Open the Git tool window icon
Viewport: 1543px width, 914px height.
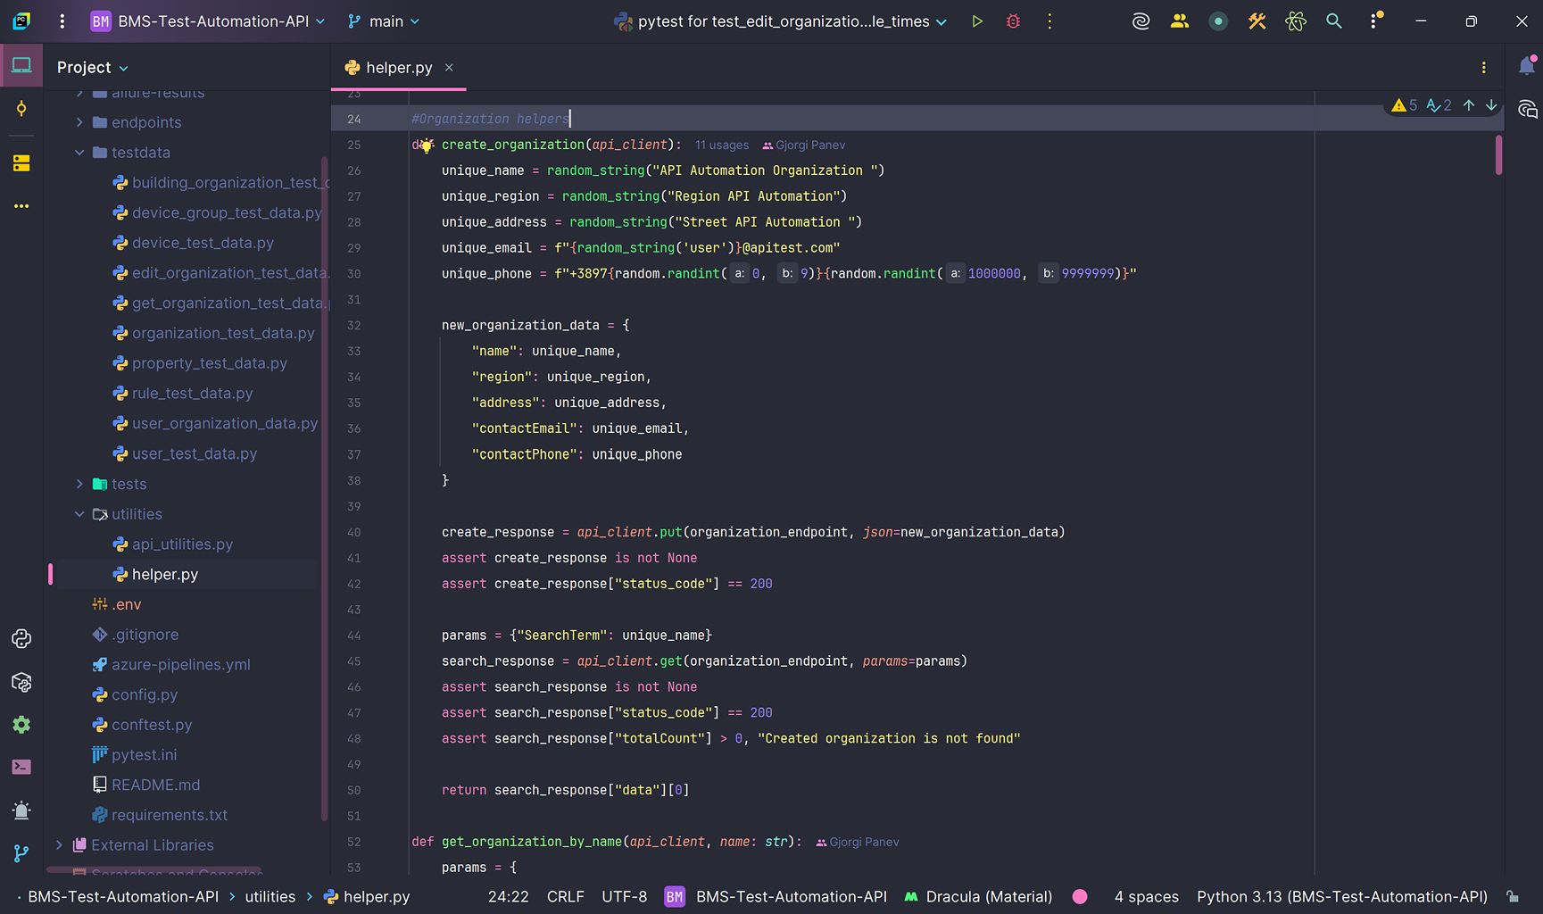tap(21, 853)
